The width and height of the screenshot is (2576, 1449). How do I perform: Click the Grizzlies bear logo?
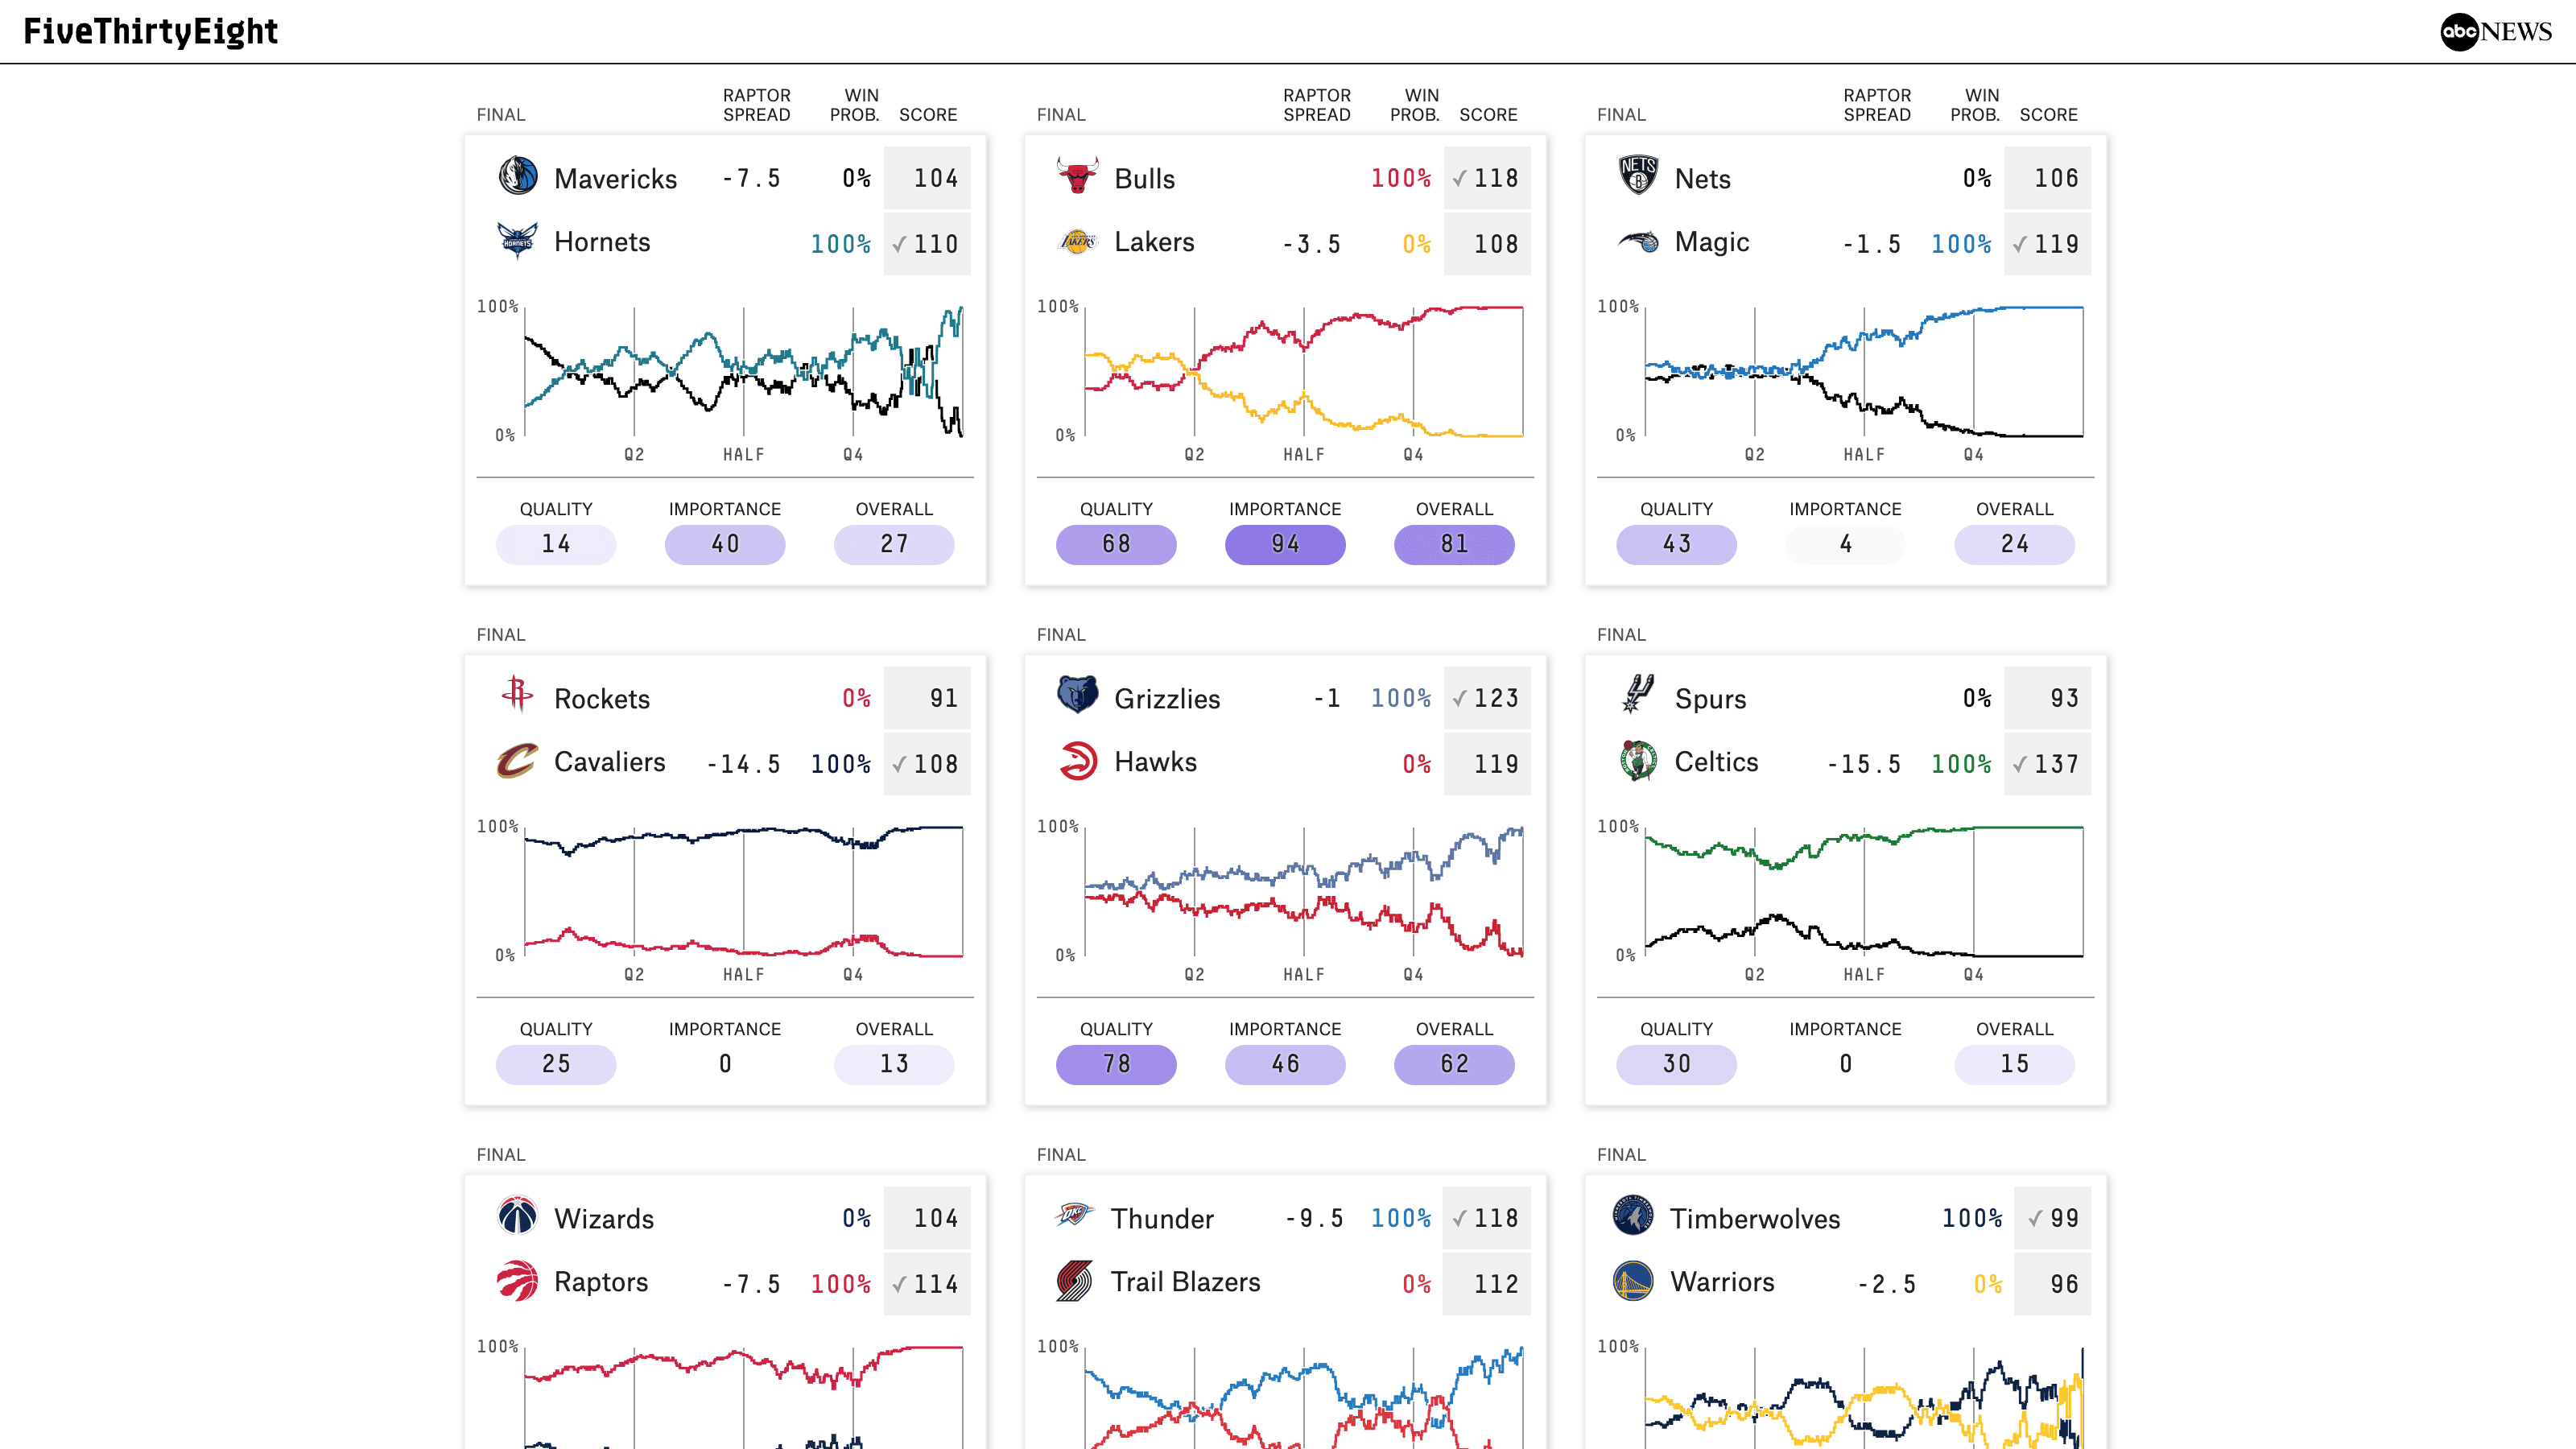[1077, 697]
